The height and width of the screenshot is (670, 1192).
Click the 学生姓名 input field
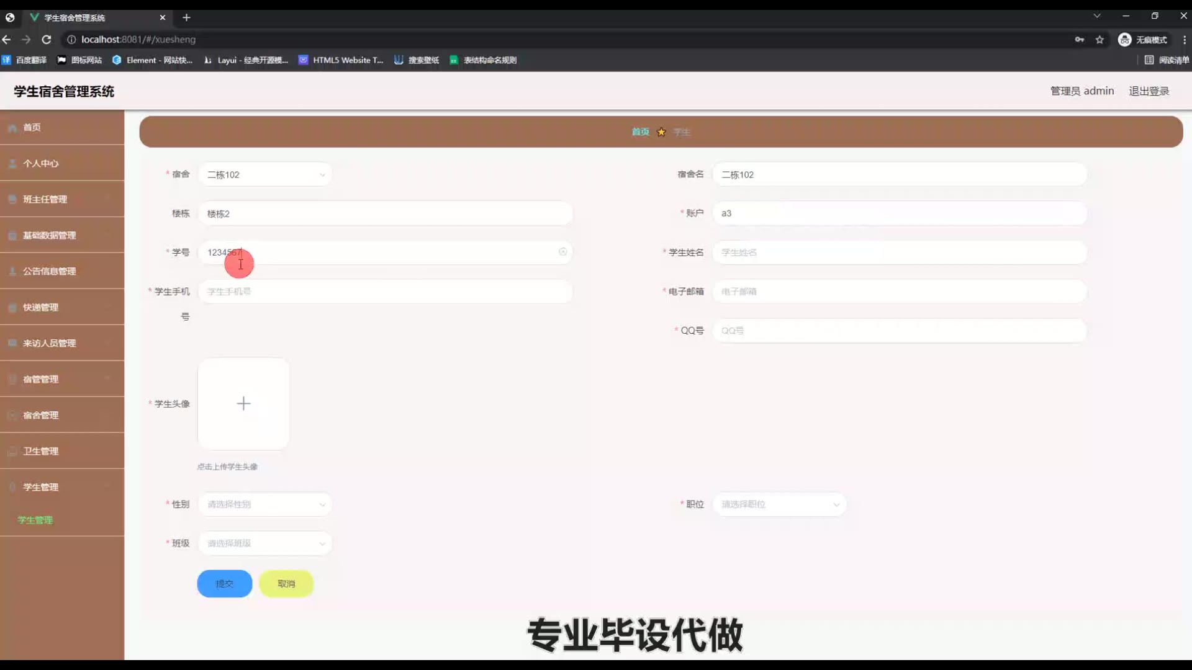(899, 252)
